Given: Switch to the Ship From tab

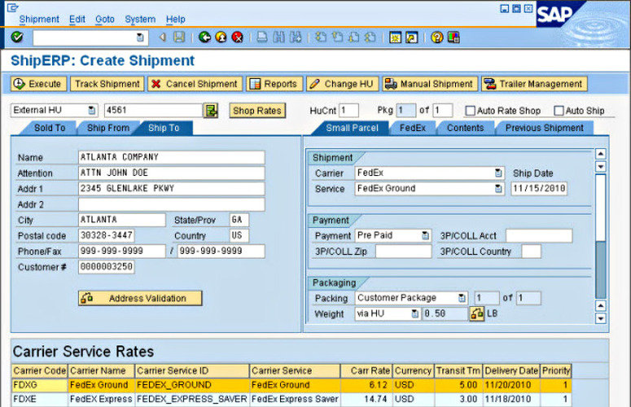Looking at the screenshot, I should click(x=107, y=128).
